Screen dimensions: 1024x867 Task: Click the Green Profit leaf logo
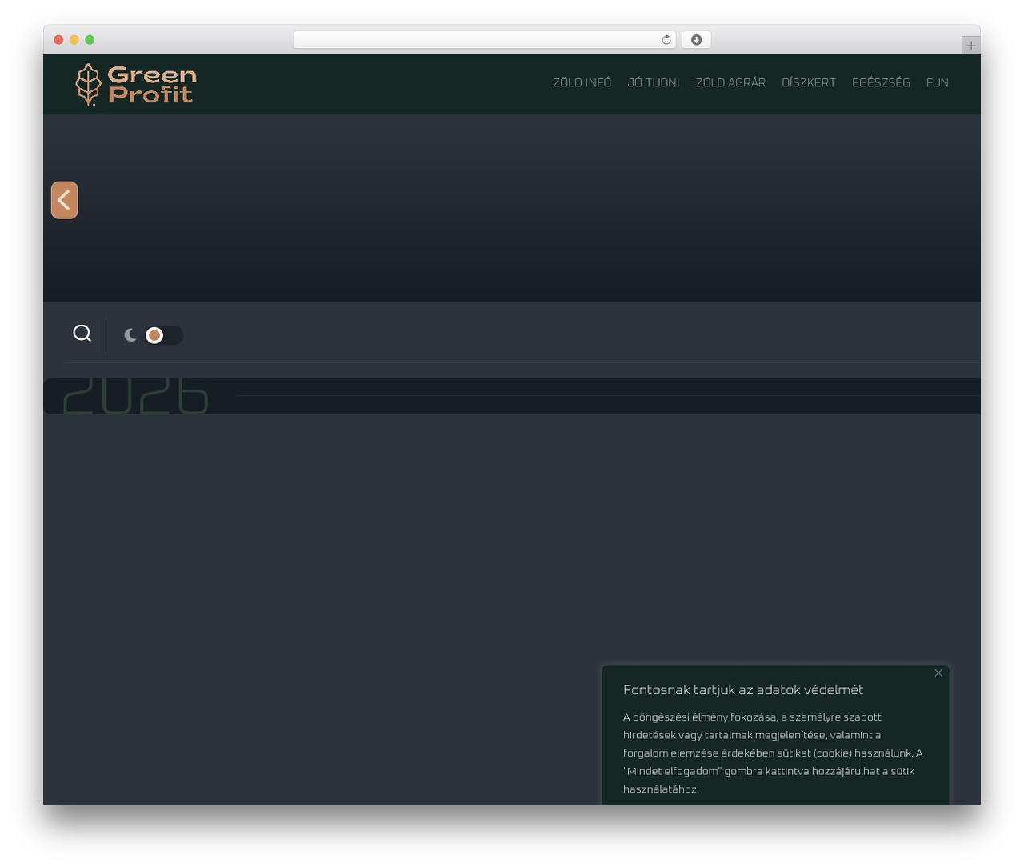pos(88,85)
